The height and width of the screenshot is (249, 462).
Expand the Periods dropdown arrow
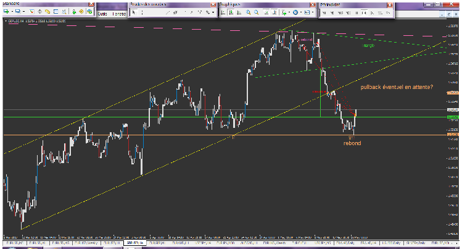301,12
